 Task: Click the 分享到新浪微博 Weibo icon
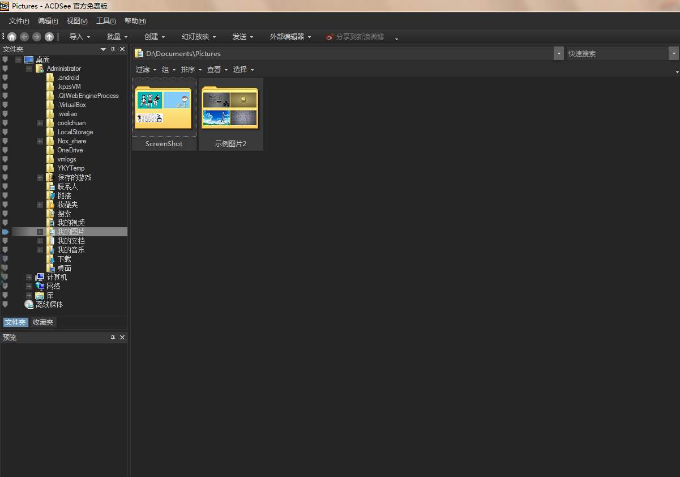[x=330, y=37]
